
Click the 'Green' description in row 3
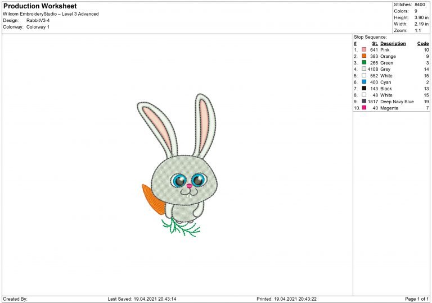(x=386, y=63)
